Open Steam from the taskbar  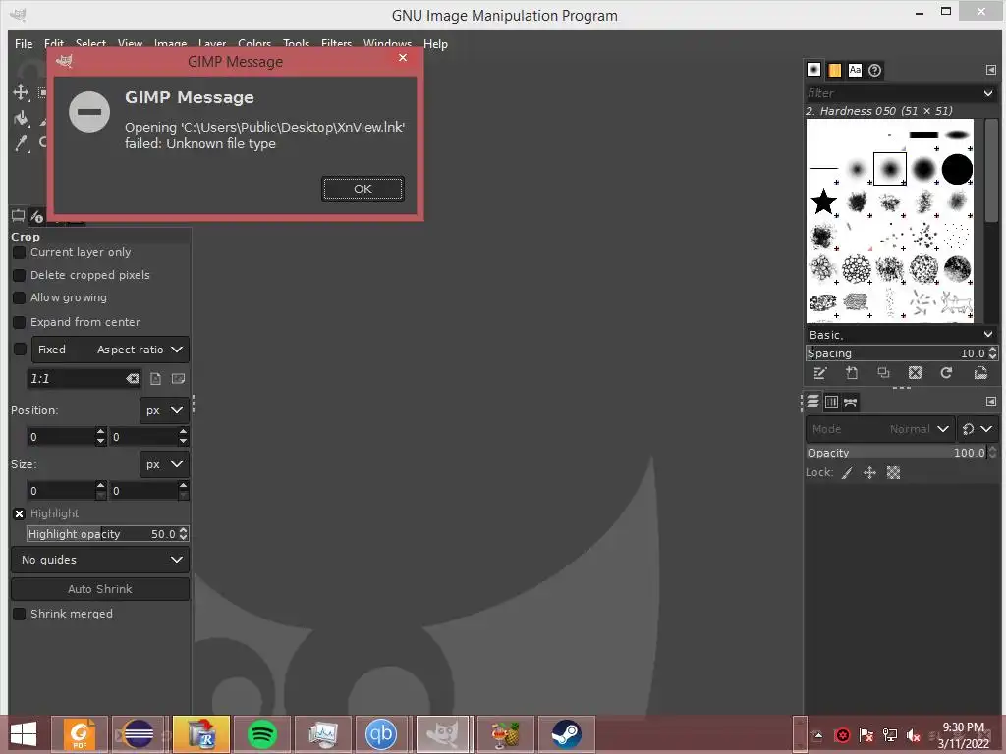(566, 734)
